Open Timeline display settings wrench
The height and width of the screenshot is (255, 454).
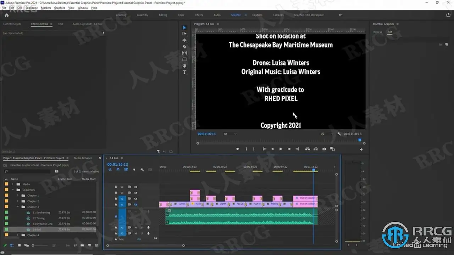tap(142, 170)
